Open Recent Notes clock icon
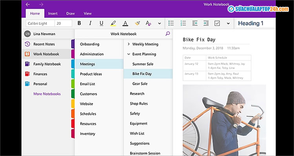 point(27,44)
